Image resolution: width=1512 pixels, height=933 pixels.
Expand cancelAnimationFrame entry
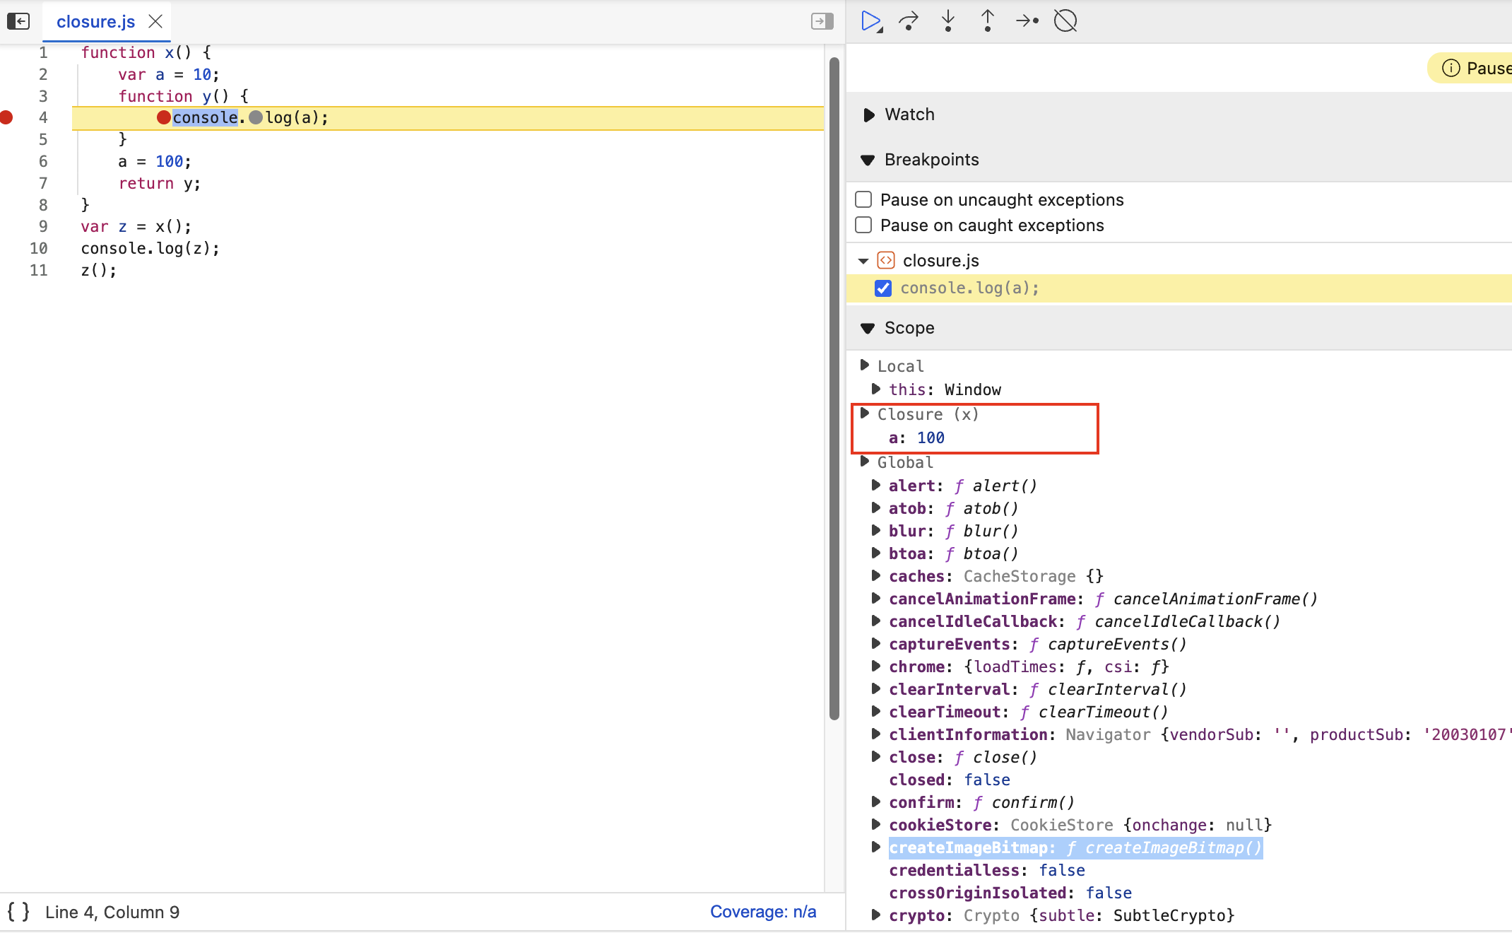pyautogui.click(x=876, y=598)
